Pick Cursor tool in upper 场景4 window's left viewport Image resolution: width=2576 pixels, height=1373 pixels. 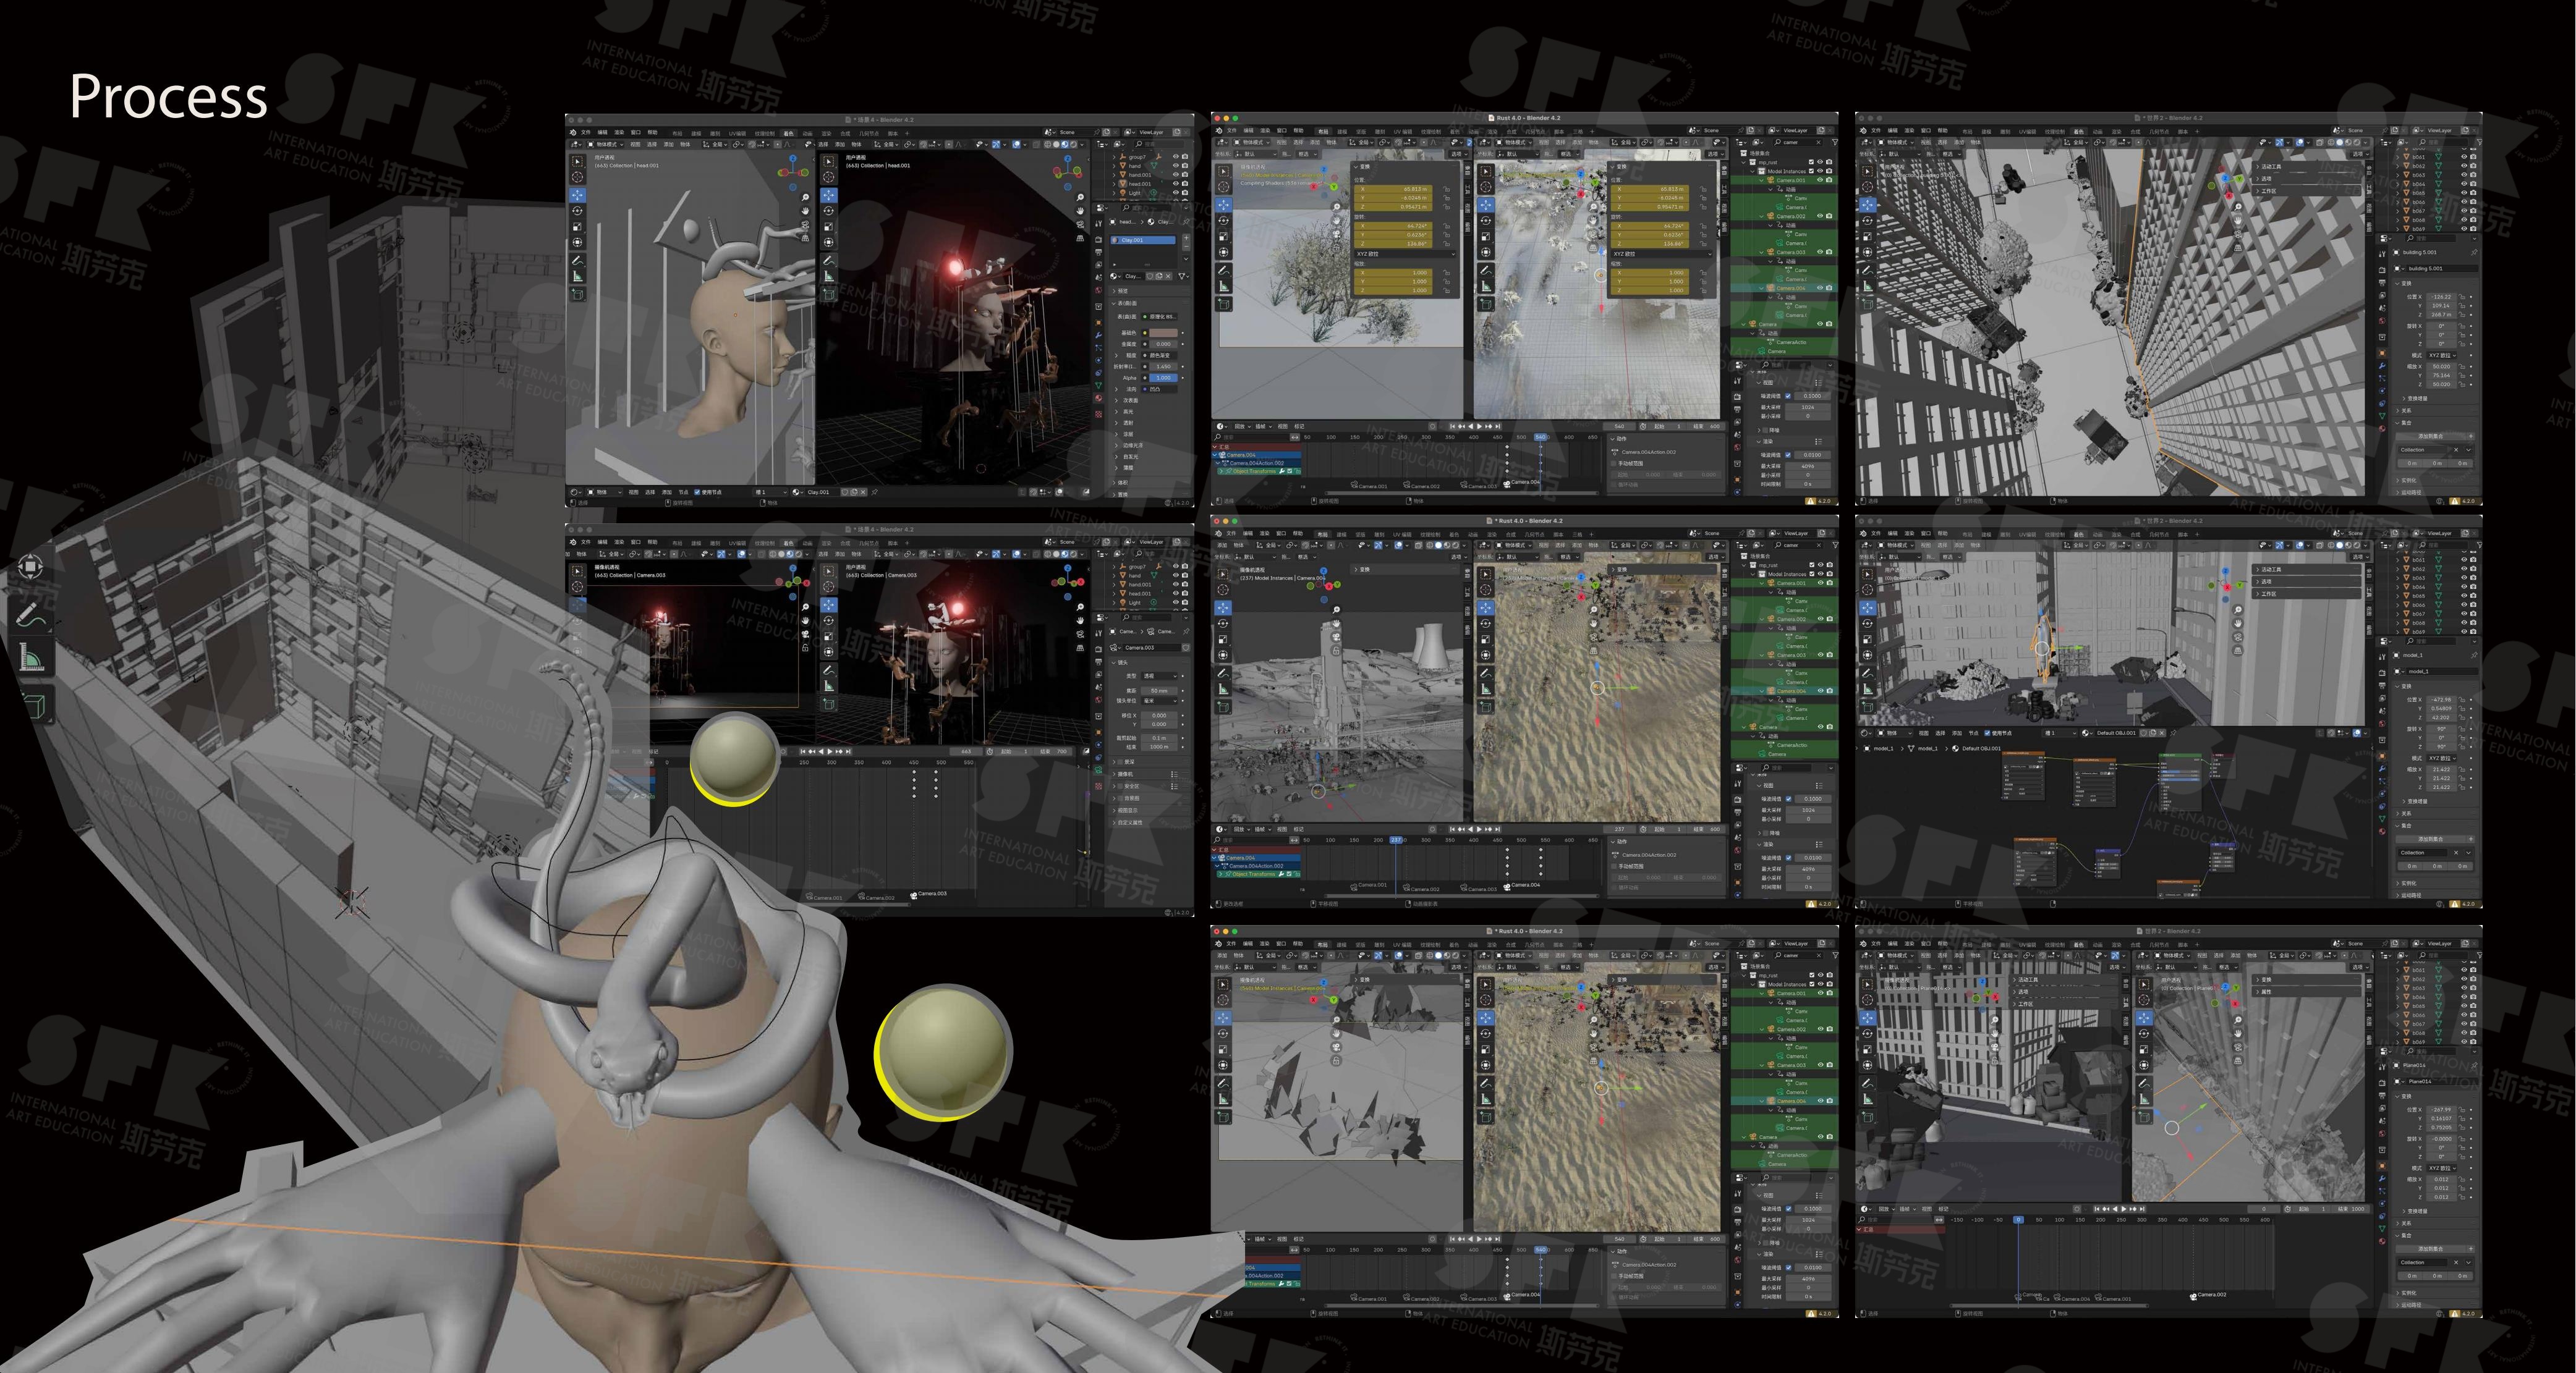coord(578,177)
